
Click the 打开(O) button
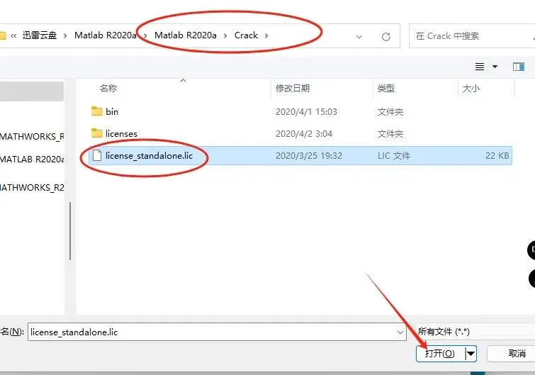click(x=440, y=354)
